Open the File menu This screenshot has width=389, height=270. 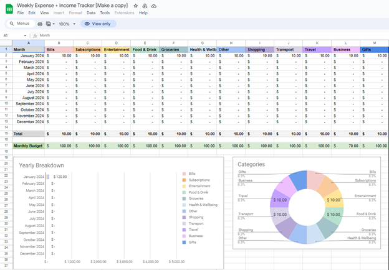(21, 13)
